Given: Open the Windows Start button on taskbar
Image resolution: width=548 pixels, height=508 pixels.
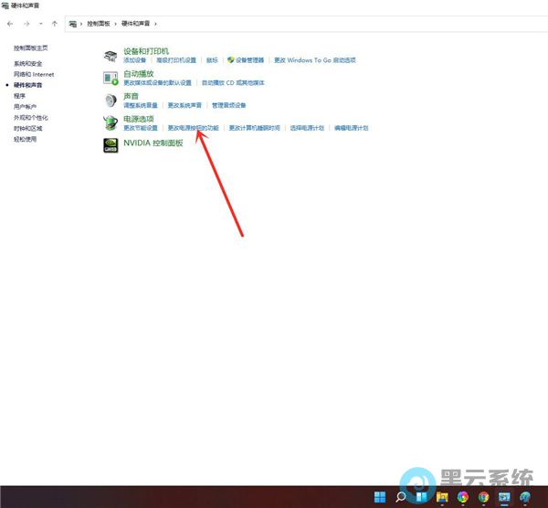Looking at the screenshot, I should click(379, 497).
